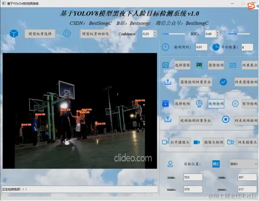Click the outlined open camera icon
259x201 pixels.
pos(165,142)
